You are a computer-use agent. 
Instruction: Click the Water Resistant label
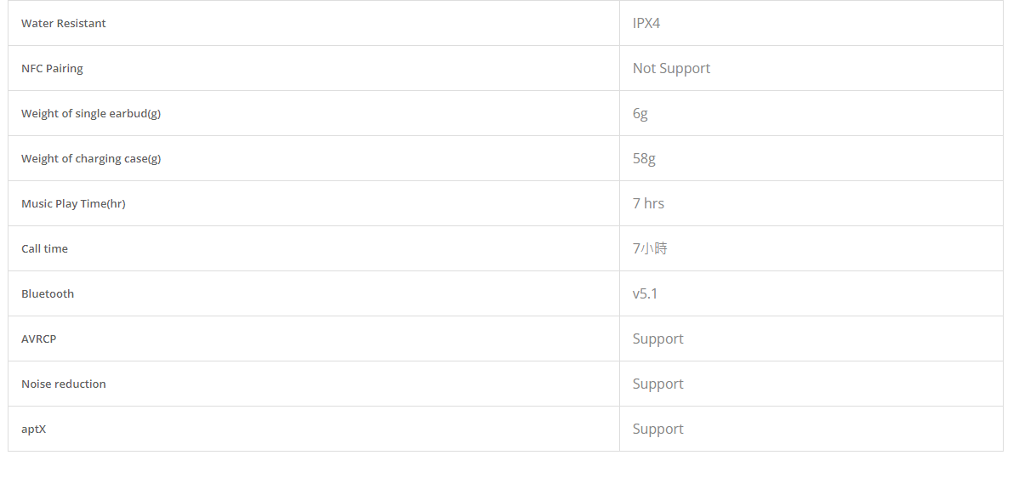point(64,23)
